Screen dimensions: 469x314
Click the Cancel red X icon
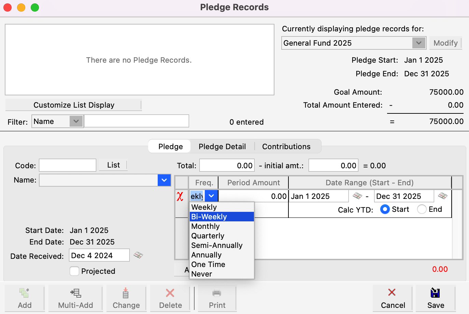coord(392,293)
